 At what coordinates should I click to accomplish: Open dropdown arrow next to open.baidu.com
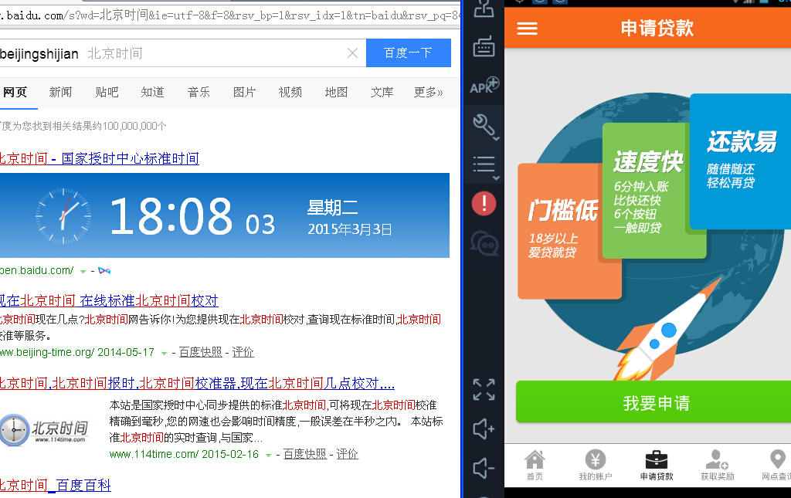[83, 272]
